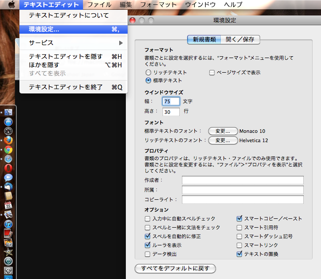
Task: Switch to the 新規書類 tab
Action: click(204, 39)
